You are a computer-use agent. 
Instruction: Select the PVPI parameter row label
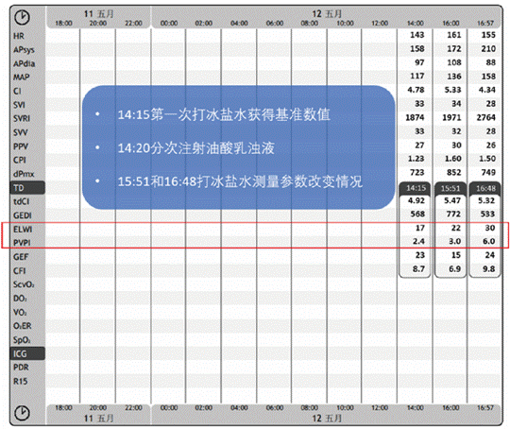pos(22,243)
